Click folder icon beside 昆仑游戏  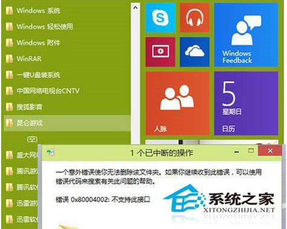pos(9,123)
